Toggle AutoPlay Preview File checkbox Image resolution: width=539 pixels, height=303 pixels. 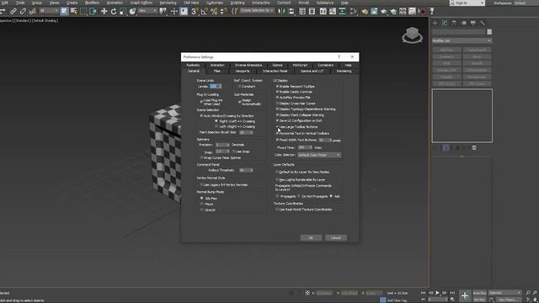[x=277, y=98]
